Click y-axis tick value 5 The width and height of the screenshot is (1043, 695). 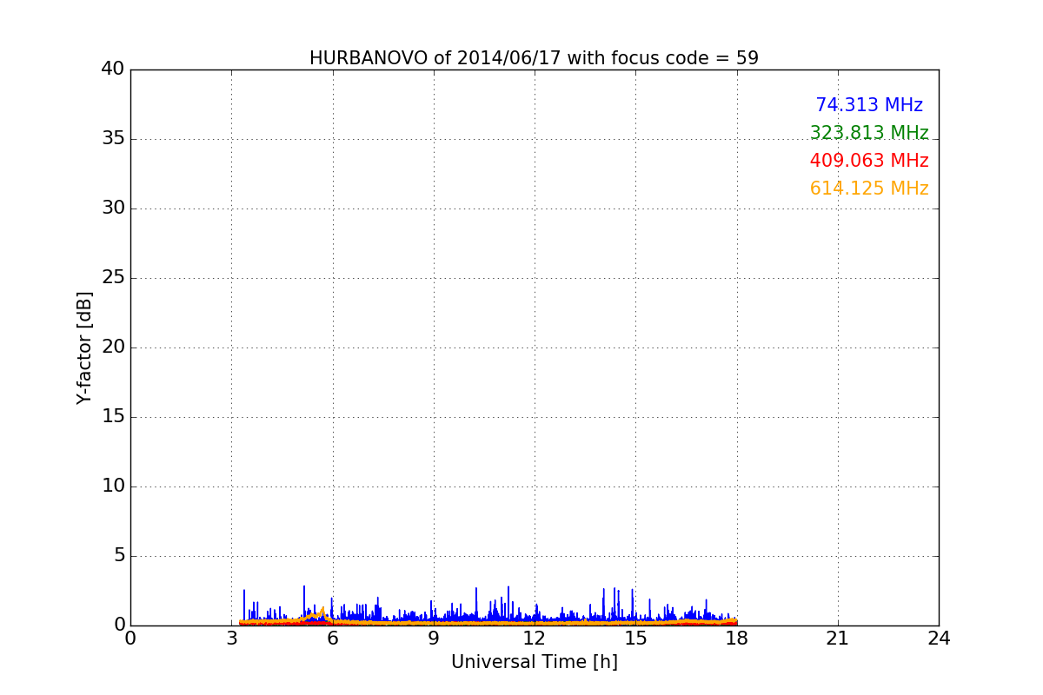[x=119, y=556]
